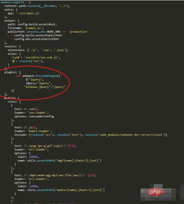Screen dimensions: 184x204
Task: Click the 'rules: [' line
Action: point(14,102)
